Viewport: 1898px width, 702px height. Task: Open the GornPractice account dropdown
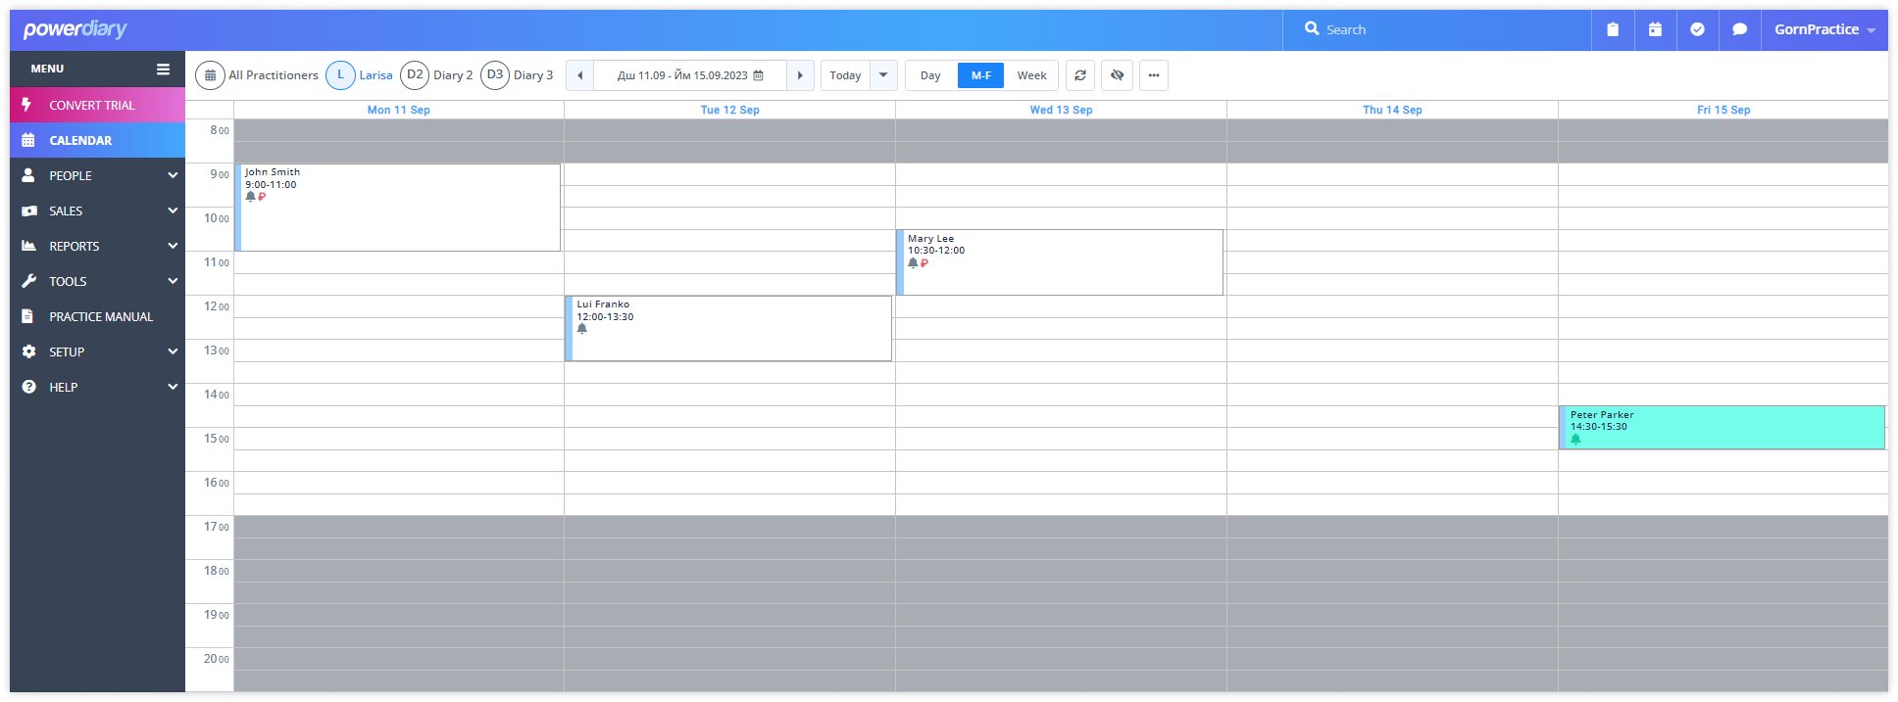1824,29
